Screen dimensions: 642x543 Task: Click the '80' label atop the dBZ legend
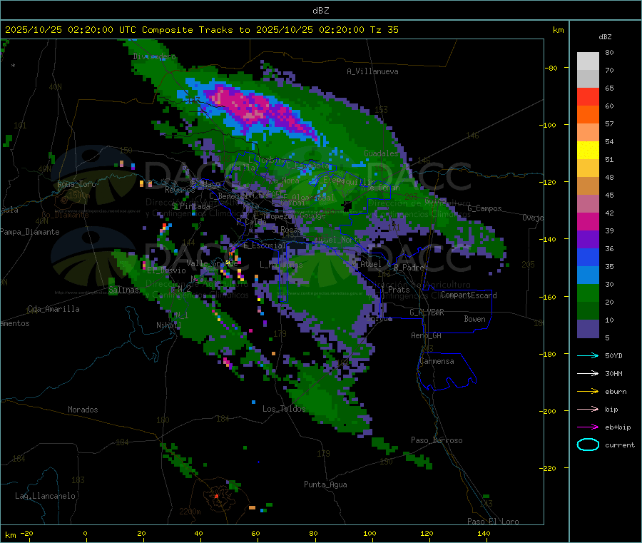click(x=609, y=52)
